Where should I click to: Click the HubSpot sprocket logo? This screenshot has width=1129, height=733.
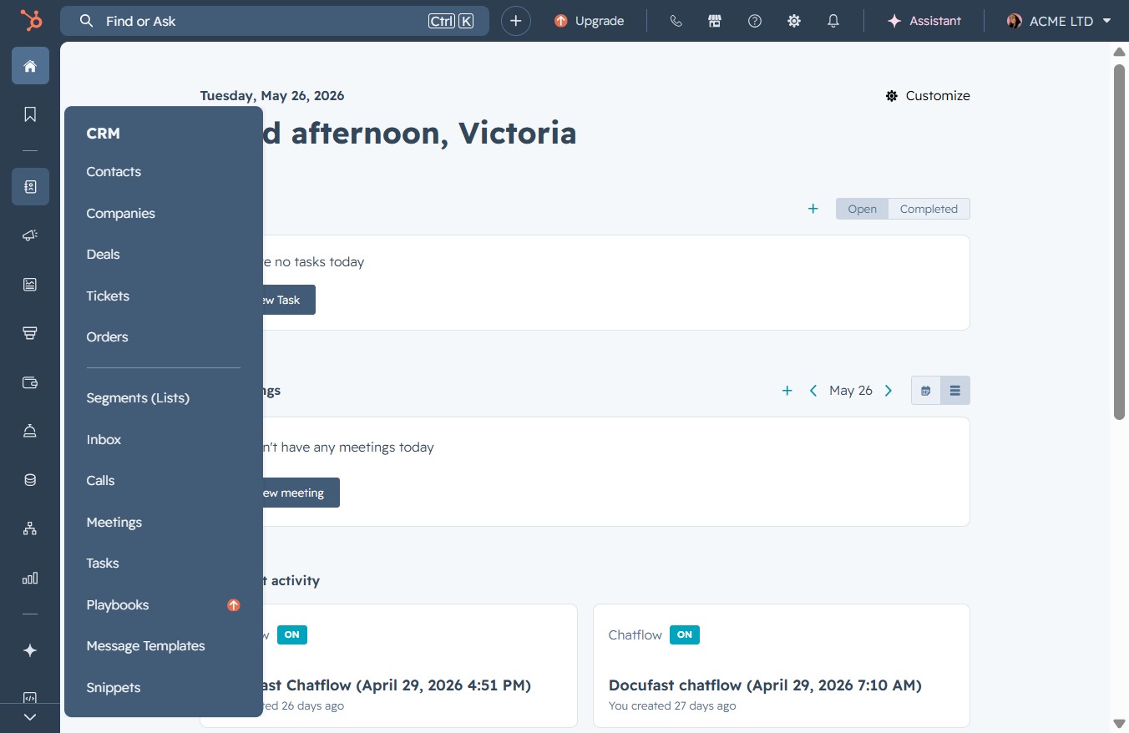click(x=31, y=20)
